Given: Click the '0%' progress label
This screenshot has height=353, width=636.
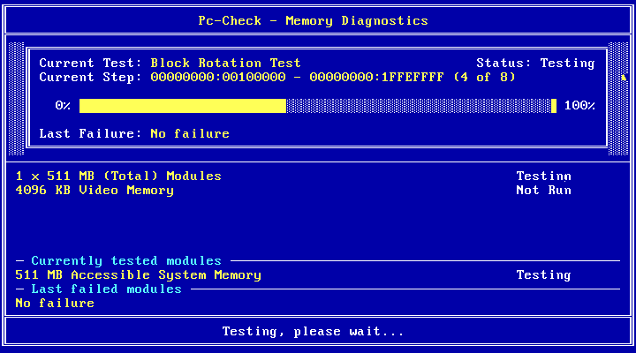Looking at the screenshot, I should (63, 105).
